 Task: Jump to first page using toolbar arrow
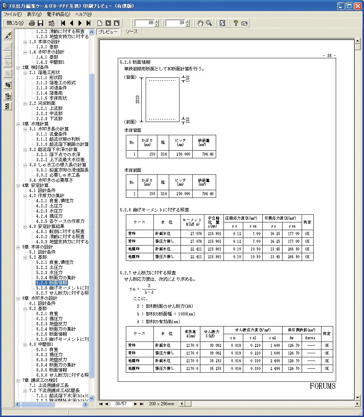click(x=63, y=23)
